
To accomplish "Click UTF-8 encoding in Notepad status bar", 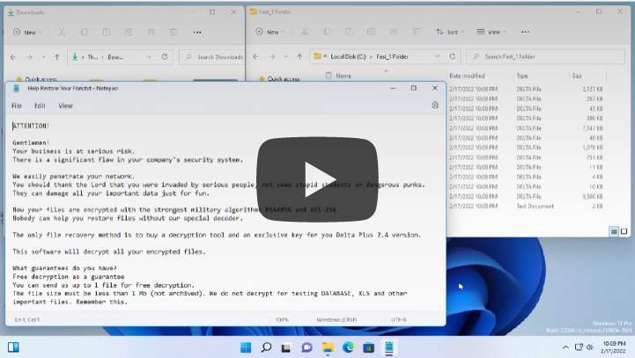I will click(398, 319).
